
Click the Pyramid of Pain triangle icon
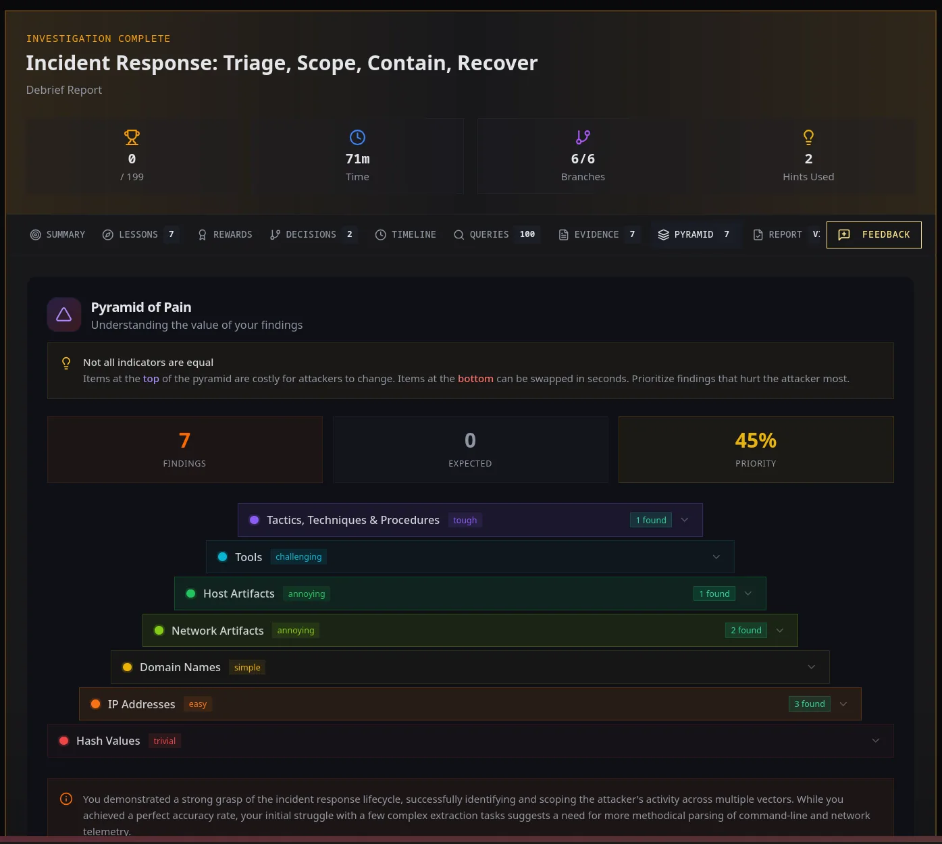[64, 315]
